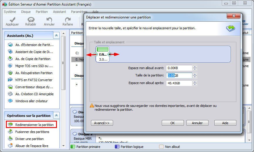254x152 pixels.
Task: Open the Disque menu
Action: tap(26, 12)
